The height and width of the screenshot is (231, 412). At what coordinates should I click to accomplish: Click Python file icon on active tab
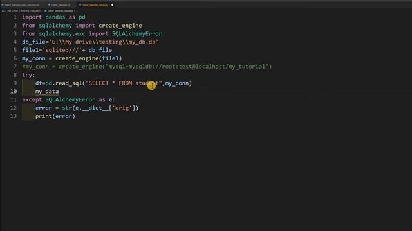(x=80, y=5)
